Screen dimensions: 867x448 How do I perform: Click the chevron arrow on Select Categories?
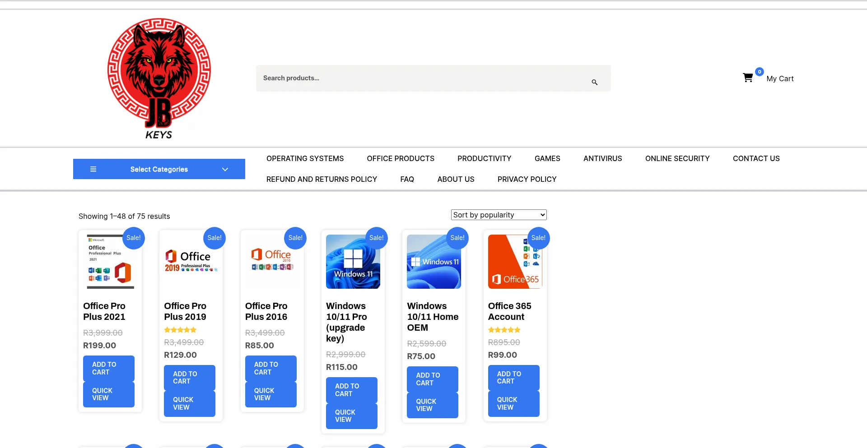point(225,169)
